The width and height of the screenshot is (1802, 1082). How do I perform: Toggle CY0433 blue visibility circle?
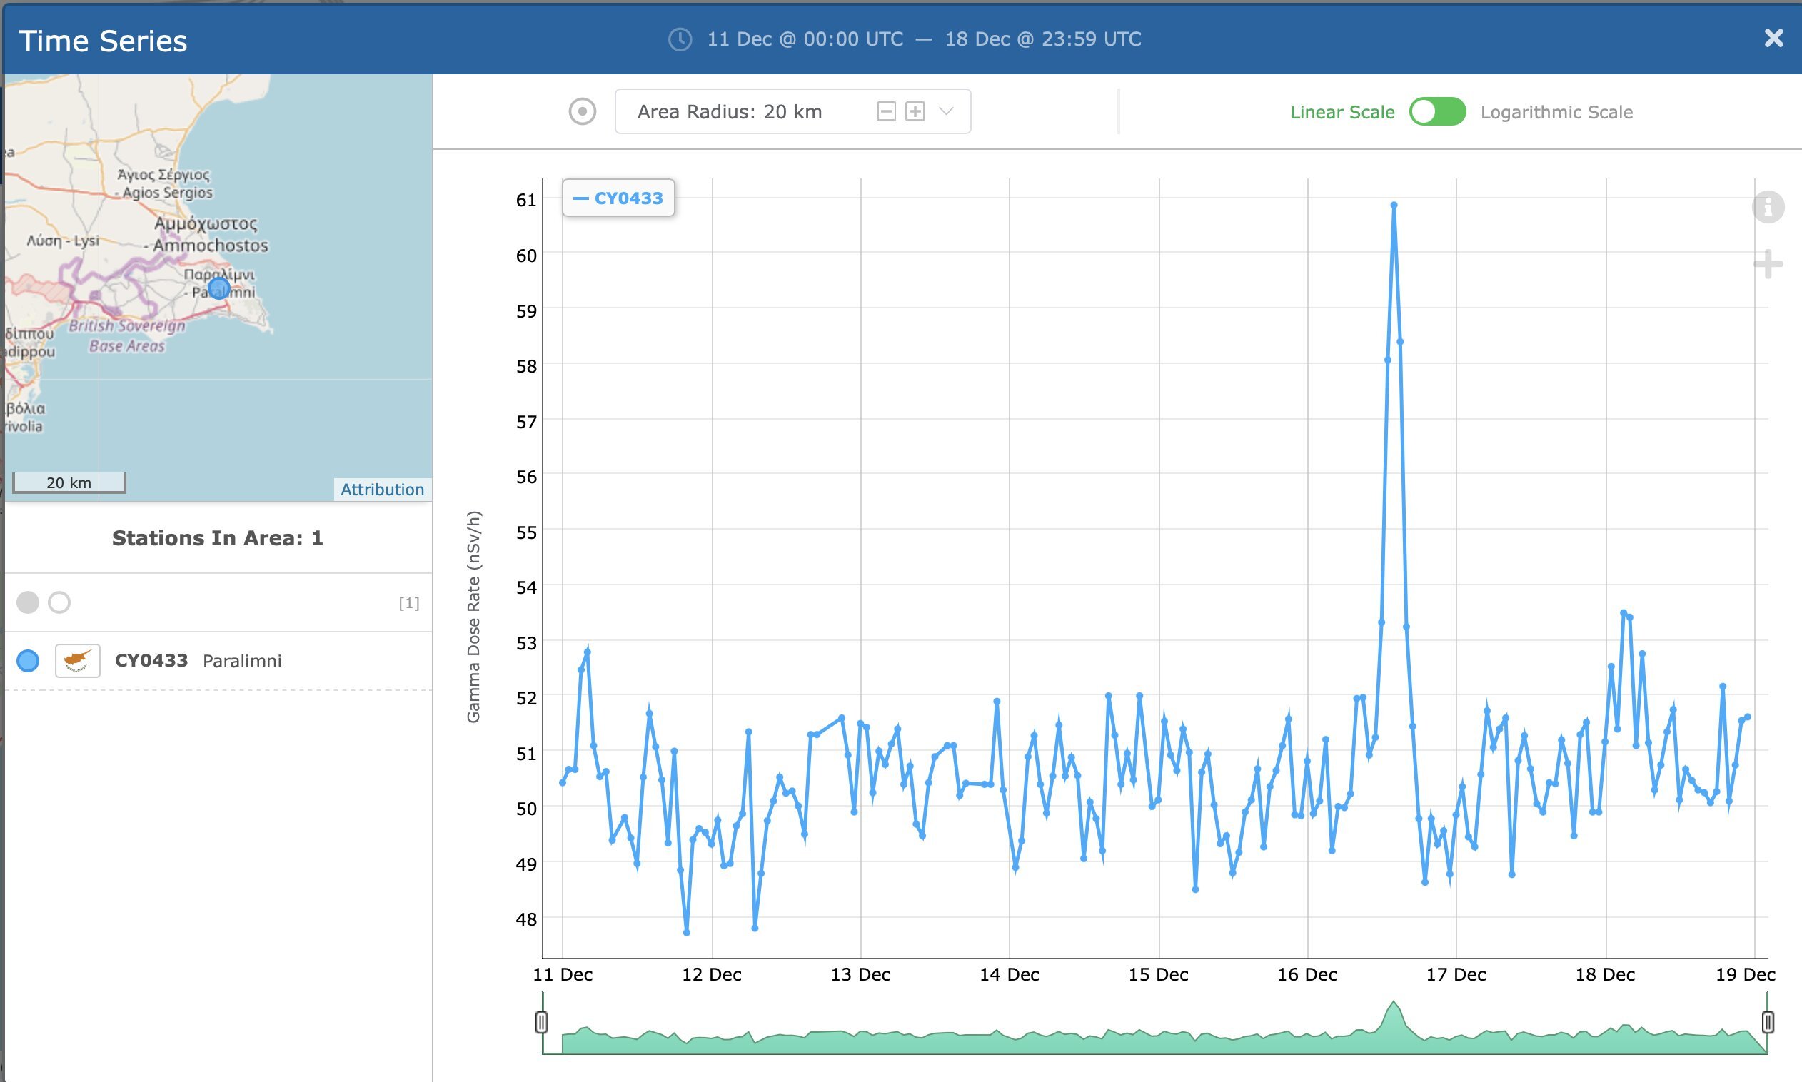tap(28, 661)
